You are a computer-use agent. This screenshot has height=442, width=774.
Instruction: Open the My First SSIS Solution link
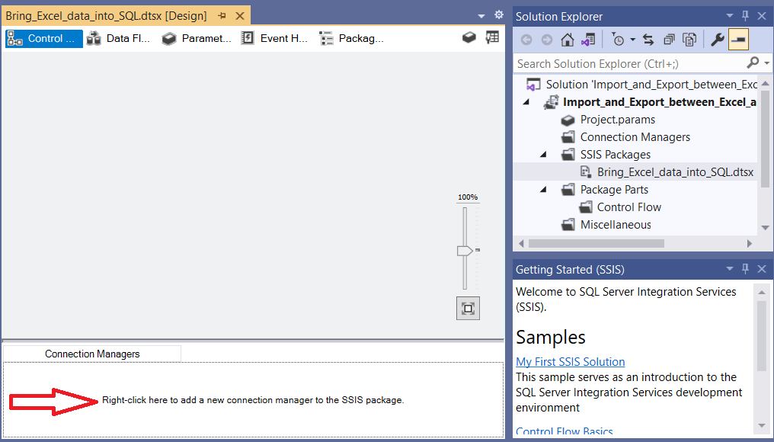point(570,362)
